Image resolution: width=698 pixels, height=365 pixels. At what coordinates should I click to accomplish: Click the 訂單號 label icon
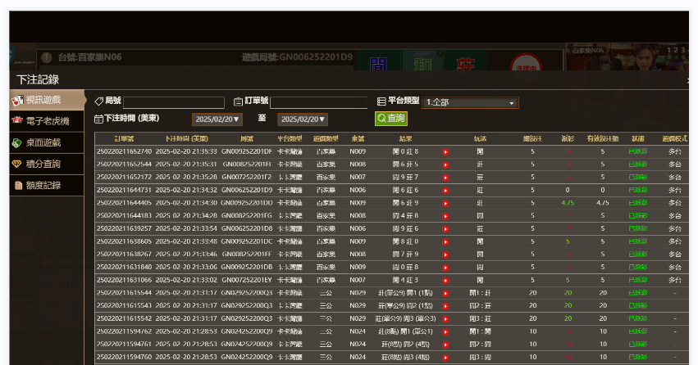pyautogui.click(x=239, y=101)
